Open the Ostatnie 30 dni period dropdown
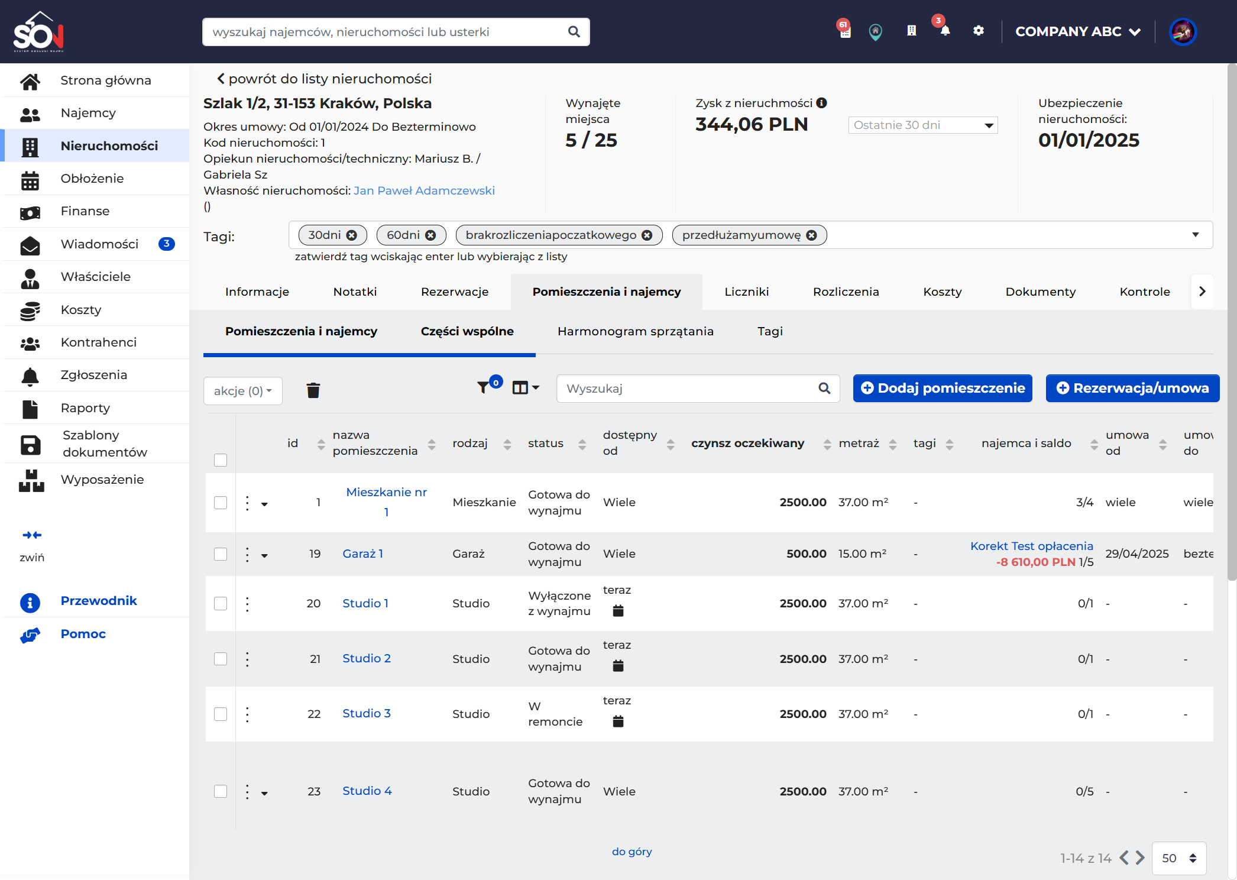This screenshot has width=1237, height=880. point(923,125)
